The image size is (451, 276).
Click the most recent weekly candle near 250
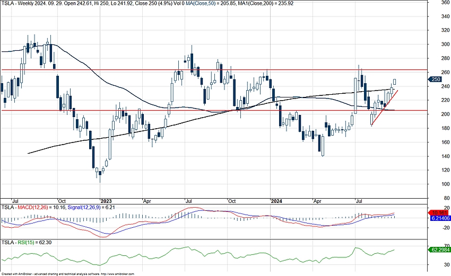(x=395, y=82)
